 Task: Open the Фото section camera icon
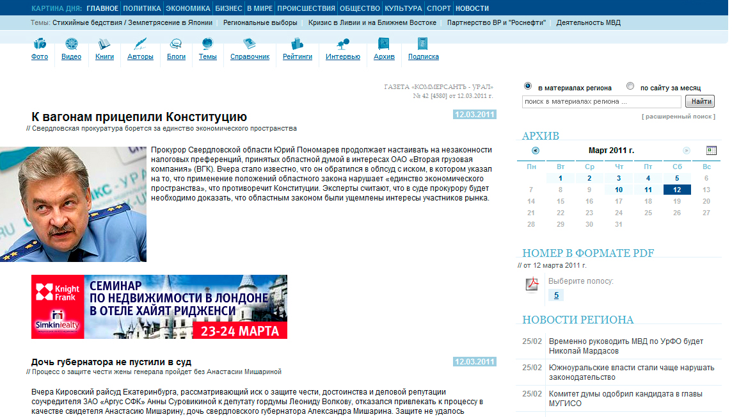[40, 44]
